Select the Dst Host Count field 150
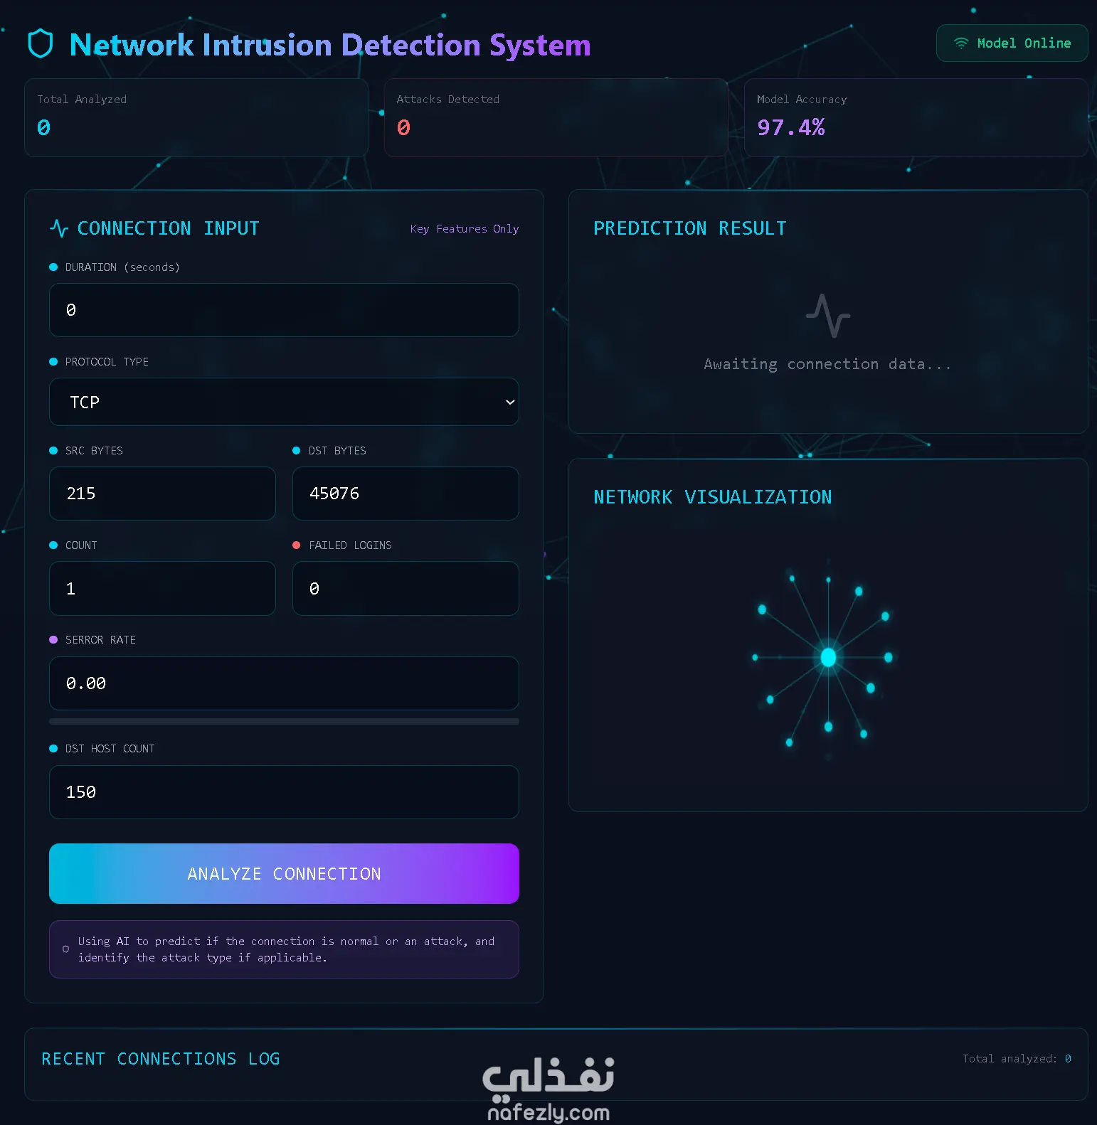Image resolution: width=1097 pixels, height=1125 pixels. 284,792
